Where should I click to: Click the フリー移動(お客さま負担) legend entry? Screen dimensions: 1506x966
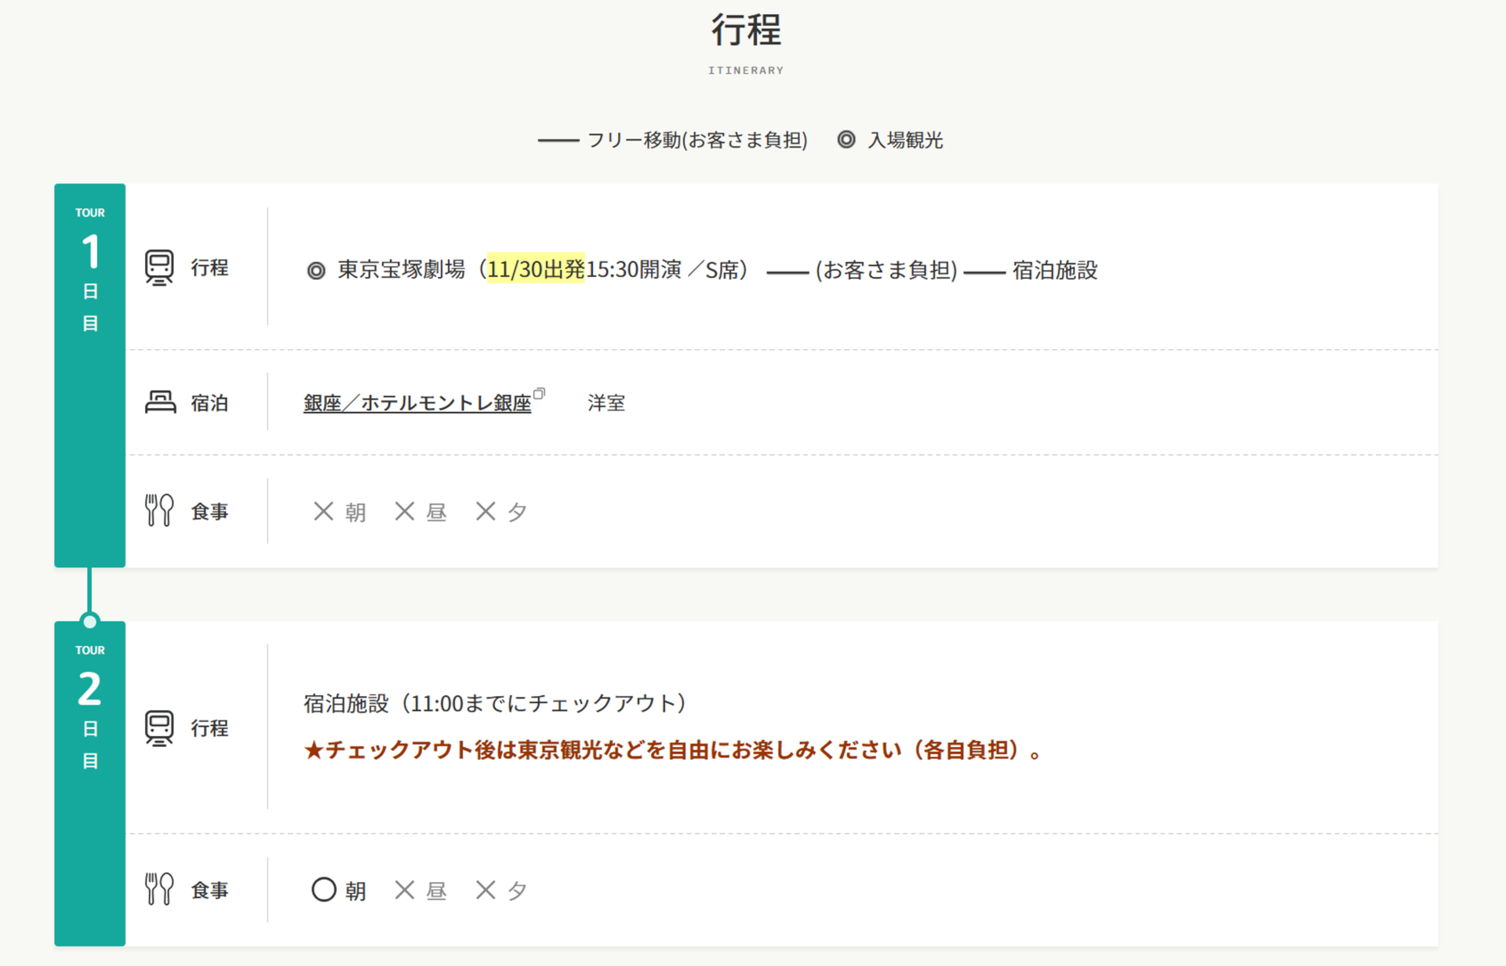pos(697,139)
